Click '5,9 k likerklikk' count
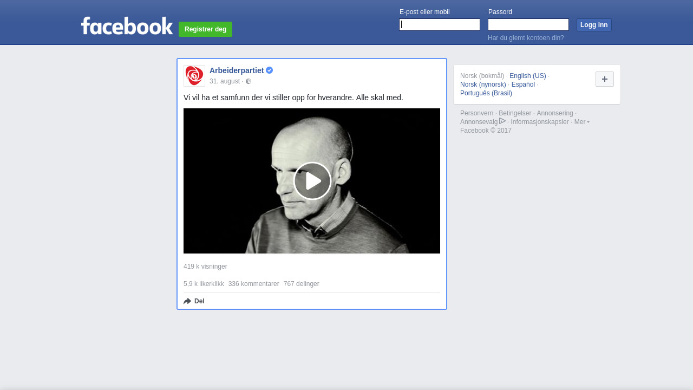 tap(204, 284)
